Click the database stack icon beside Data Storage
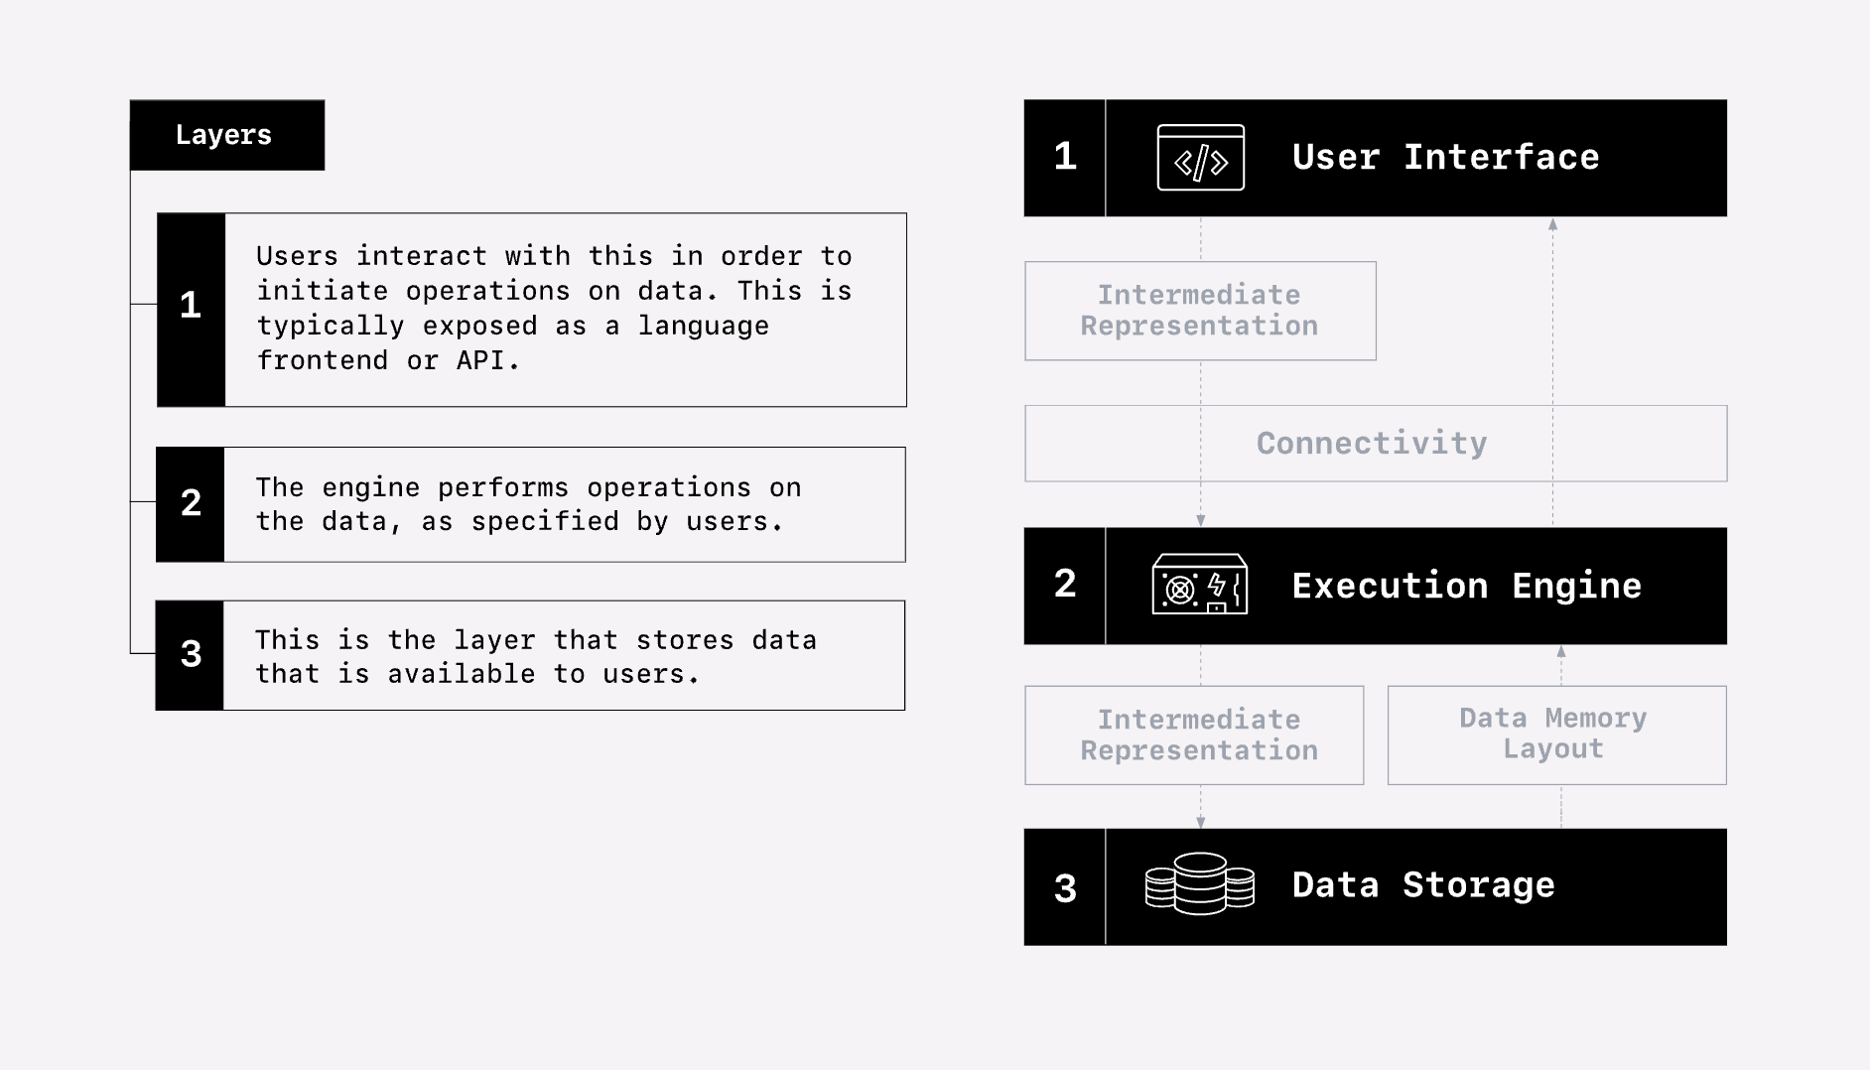The width and height of the screenshot is (1870, 1070). point(1199,884)
